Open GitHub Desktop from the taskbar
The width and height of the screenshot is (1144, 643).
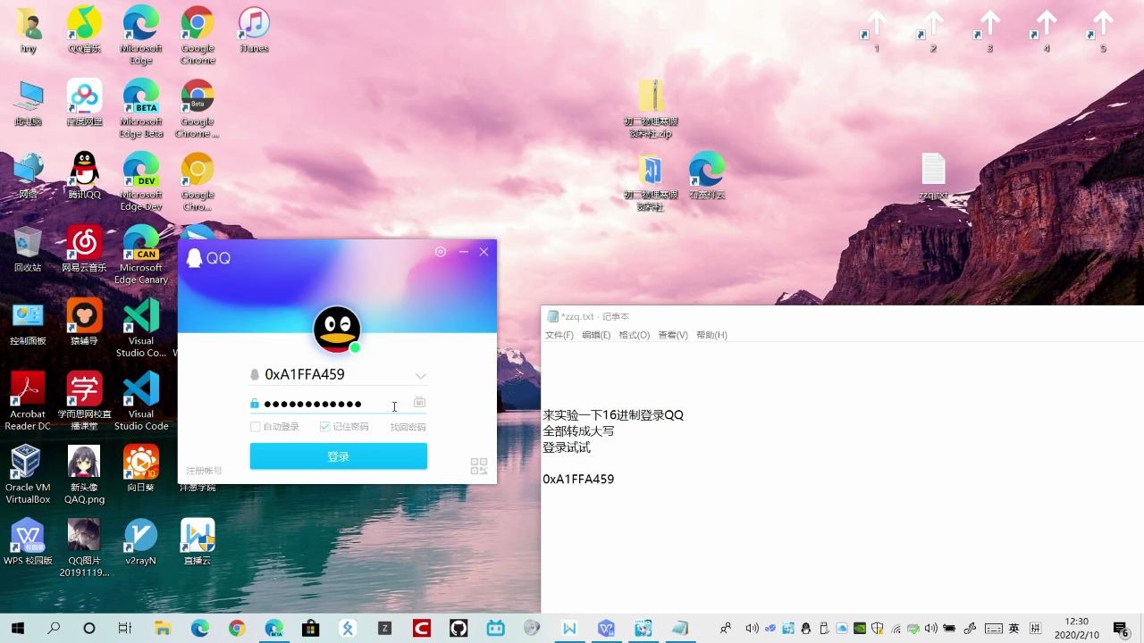click(458, 628)
